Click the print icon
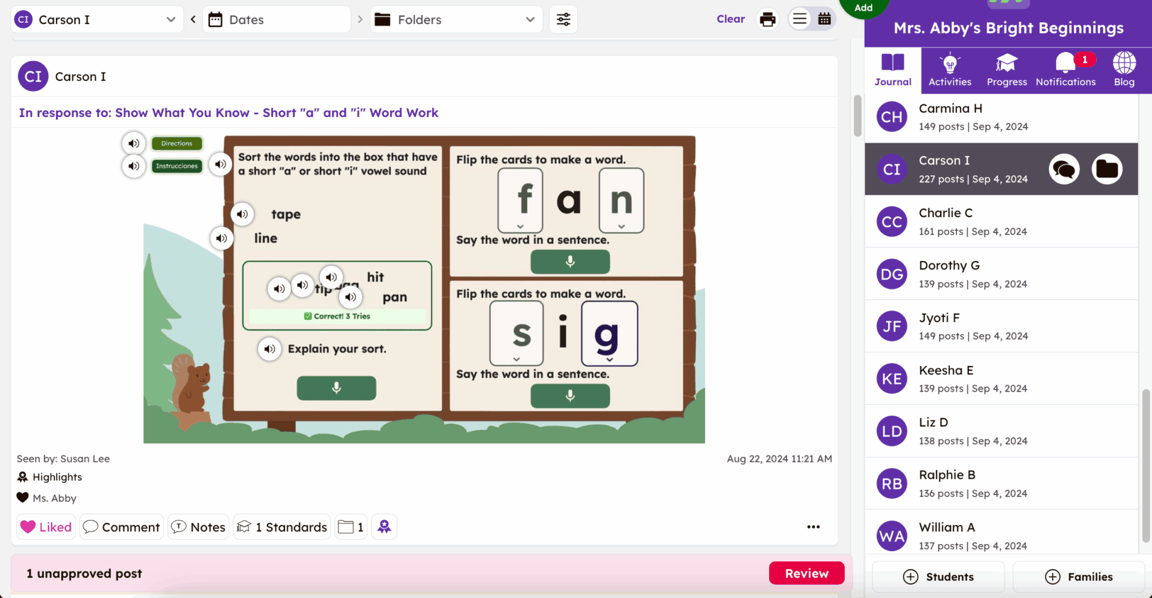 (767, 19)
